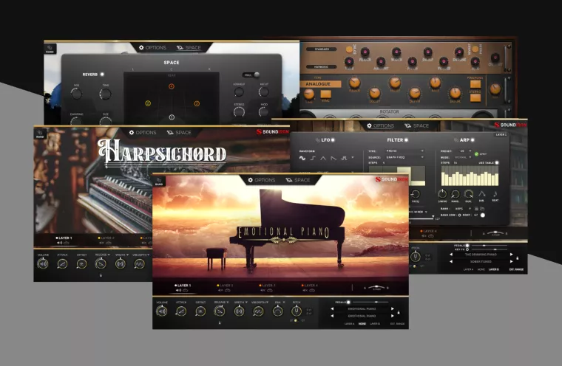Viewport: 562px width, 366px height.
Task: Open the Options tab in Harpsichord window
Action: (x=142, y=132)
